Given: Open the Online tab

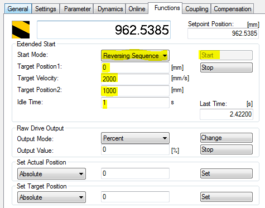Looking at the screenshot, I should (x=137, y=9).
